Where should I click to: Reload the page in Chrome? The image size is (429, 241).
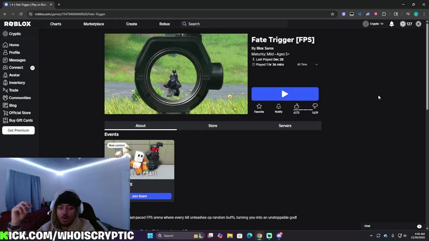(x=21, y=14)
